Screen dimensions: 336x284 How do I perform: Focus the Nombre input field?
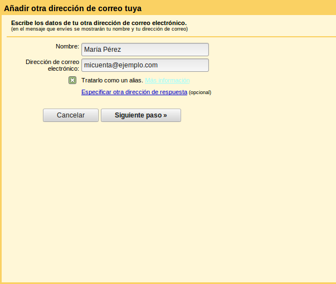[x=145, y=50]
